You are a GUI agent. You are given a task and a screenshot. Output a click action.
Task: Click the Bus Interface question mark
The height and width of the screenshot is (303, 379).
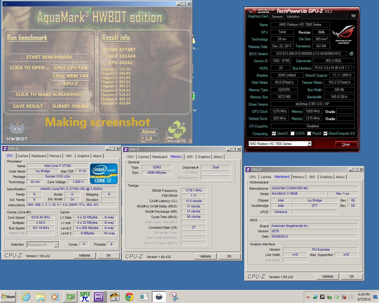354,68
